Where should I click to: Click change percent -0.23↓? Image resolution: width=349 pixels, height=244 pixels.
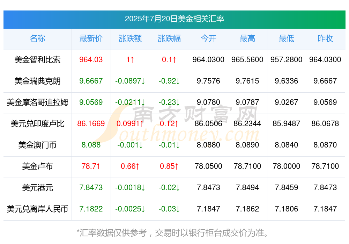pyautogui.click(x=169, y=102)
